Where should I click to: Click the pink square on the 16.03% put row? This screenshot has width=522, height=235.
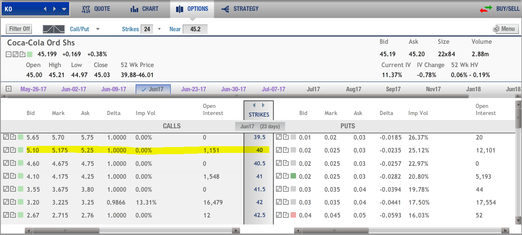pyautogui.click(x=294, y=215)
